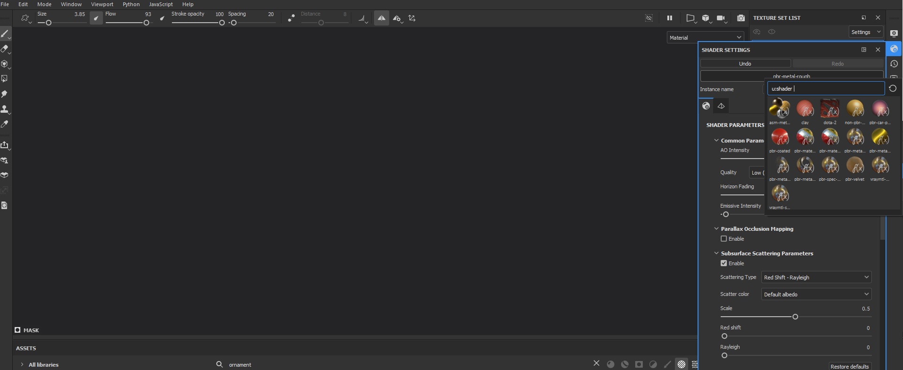Disable Subsurface Scattering Enable checkbox
This screenshot has width=903, height=370.
click(724, 263)
